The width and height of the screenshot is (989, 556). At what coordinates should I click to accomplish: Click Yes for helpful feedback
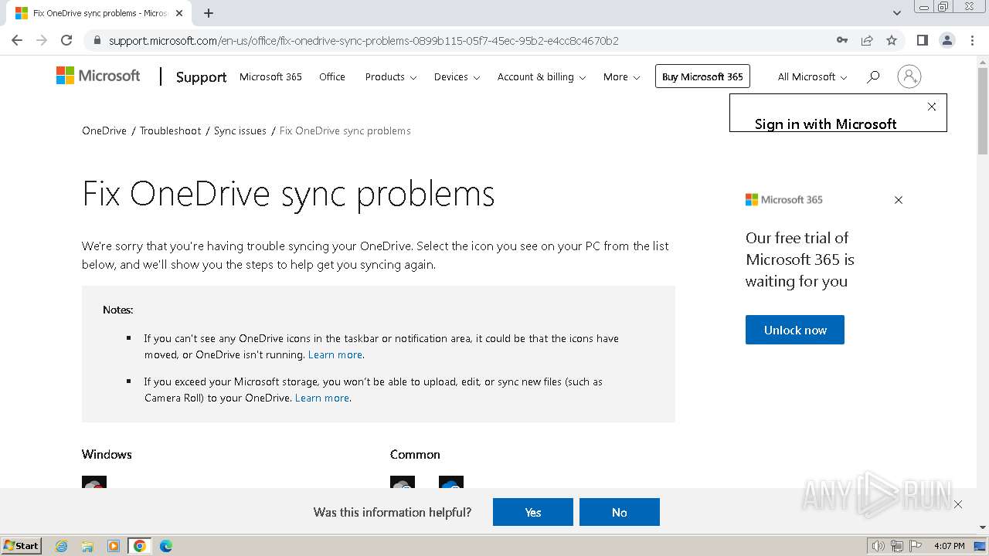[x=532, y=512]
